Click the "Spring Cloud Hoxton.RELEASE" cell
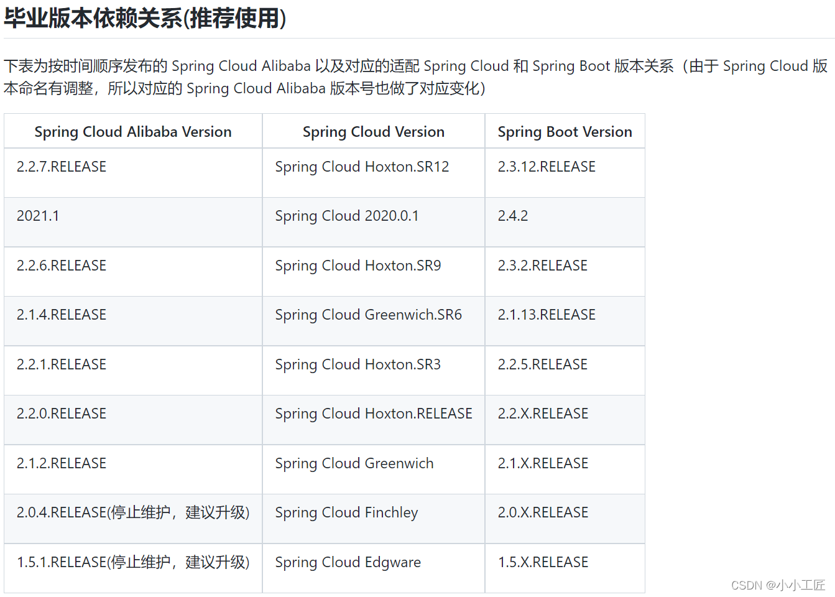 coord(374,420)
